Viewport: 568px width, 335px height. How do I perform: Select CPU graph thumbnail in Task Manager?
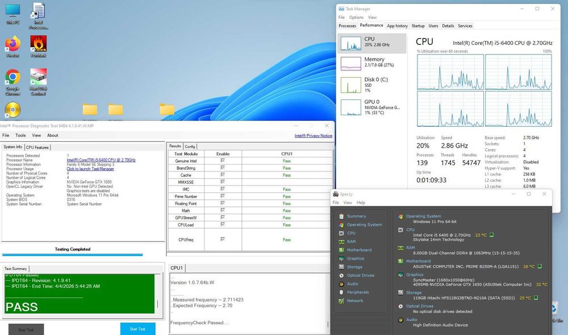(x=351, y=44)
